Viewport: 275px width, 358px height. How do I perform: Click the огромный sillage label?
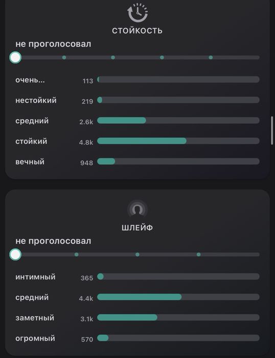click(x=35, y=339)
